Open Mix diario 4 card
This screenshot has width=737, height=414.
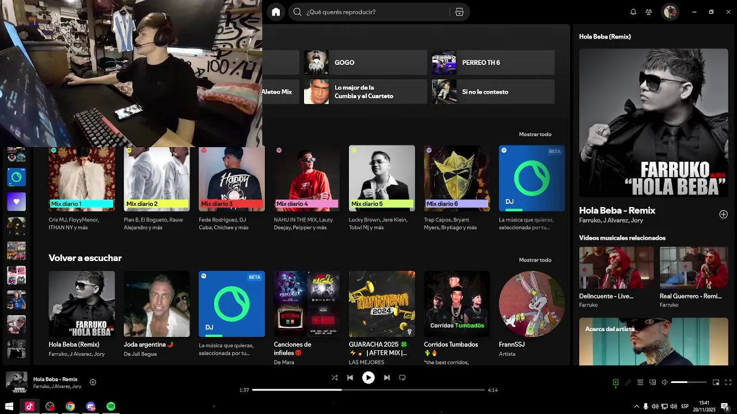pos(307,189)
